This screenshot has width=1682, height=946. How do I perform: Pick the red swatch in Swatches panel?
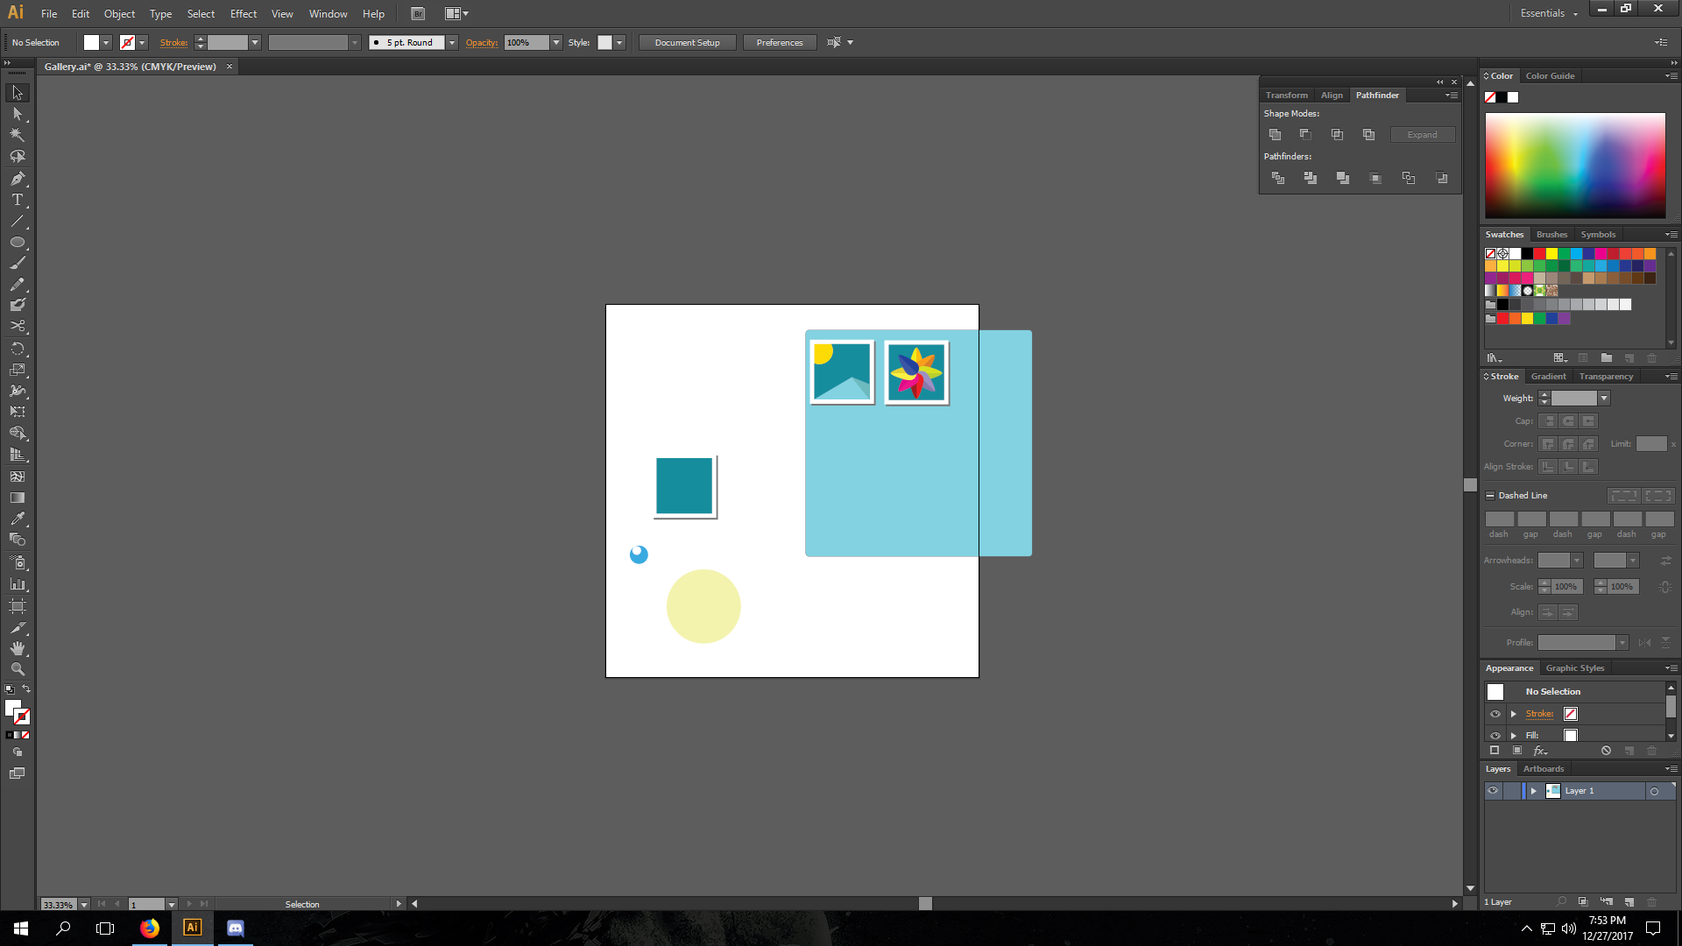(x=1539, y=254)
